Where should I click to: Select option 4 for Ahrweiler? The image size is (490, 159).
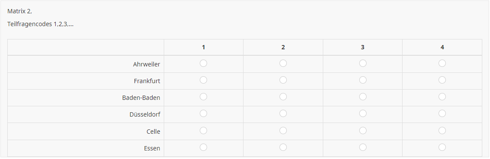pyautogui.click(x=442, y=63)
